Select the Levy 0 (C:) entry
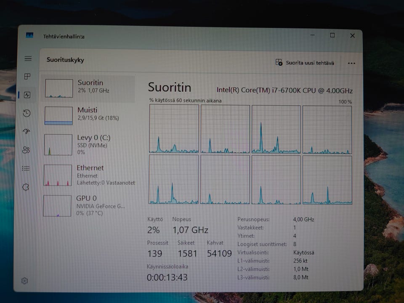Image resolution: width=404 pixels, height=303 pixels. (88, 144)
